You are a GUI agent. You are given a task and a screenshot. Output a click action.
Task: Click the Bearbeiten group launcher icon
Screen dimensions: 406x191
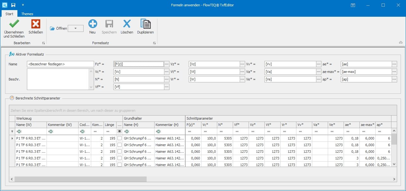[43, 43]
